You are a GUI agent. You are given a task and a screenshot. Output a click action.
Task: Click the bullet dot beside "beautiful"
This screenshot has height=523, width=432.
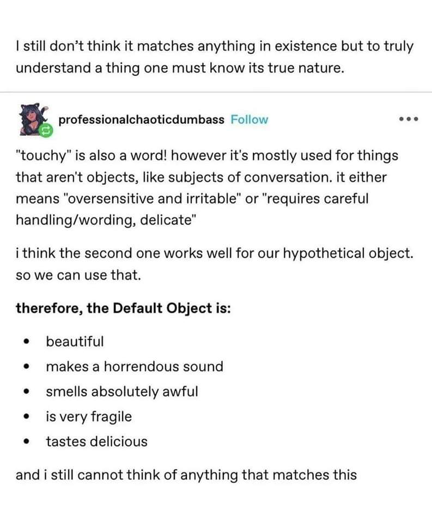click(27, 342)
